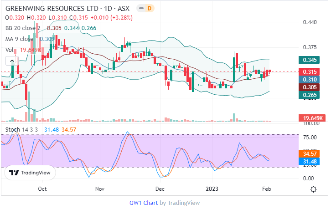
Task: Open the GW1 Chart link
Action: pyautogui.click(x=143, y=203)
